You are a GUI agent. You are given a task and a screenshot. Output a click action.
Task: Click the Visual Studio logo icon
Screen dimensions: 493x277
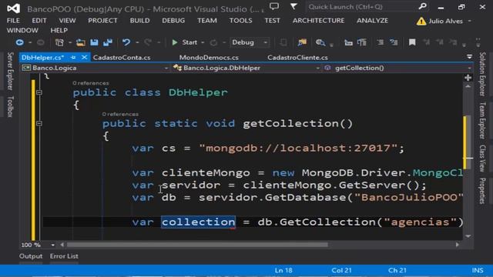[x=13, y=8]
